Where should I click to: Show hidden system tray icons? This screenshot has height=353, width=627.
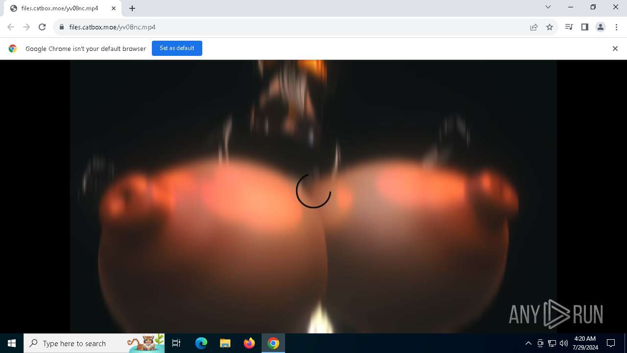[528, 343]
